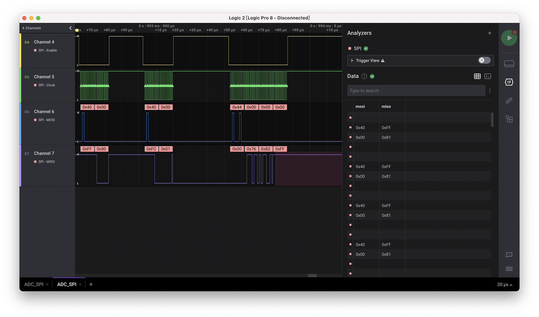
Task: Add a new analyzer with plus icon
Action: pyautogui.click(x=489, y=33)
